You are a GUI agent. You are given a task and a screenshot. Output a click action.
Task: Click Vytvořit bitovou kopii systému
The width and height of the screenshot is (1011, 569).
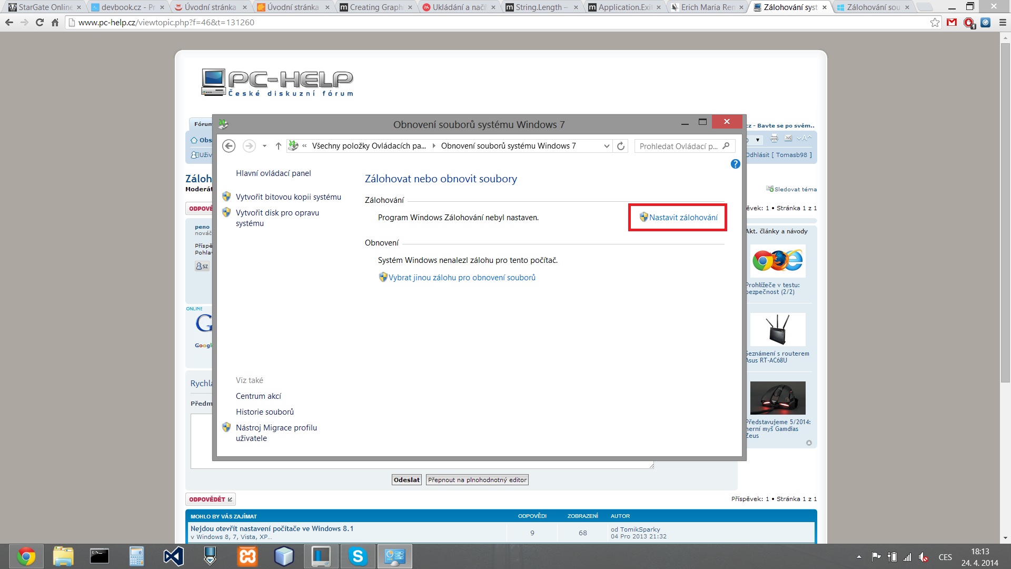pyautogui.click(x=288, y=197)
